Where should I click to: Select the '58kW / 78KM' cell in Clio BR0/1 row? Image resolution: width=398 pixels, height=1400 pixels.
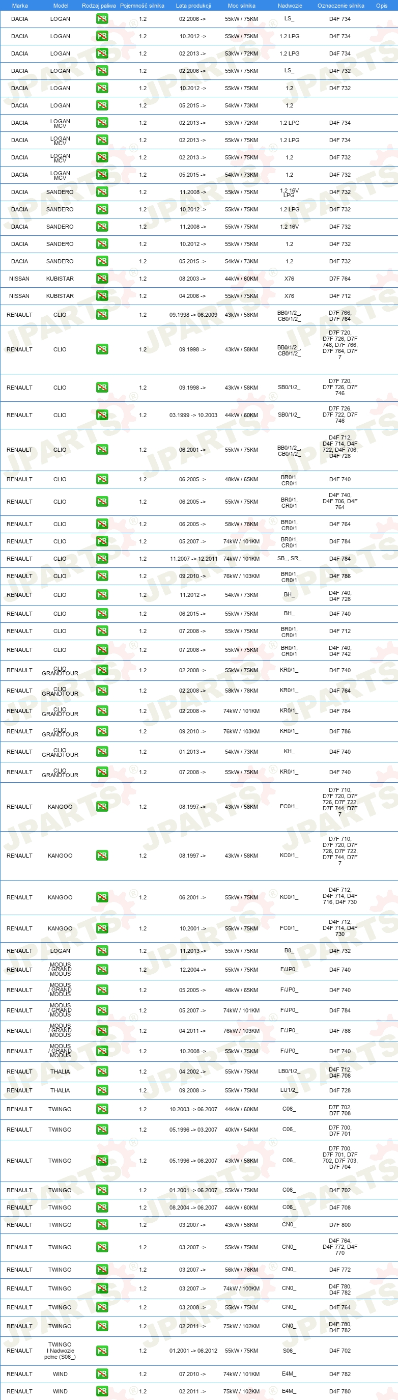pos(242,525)
